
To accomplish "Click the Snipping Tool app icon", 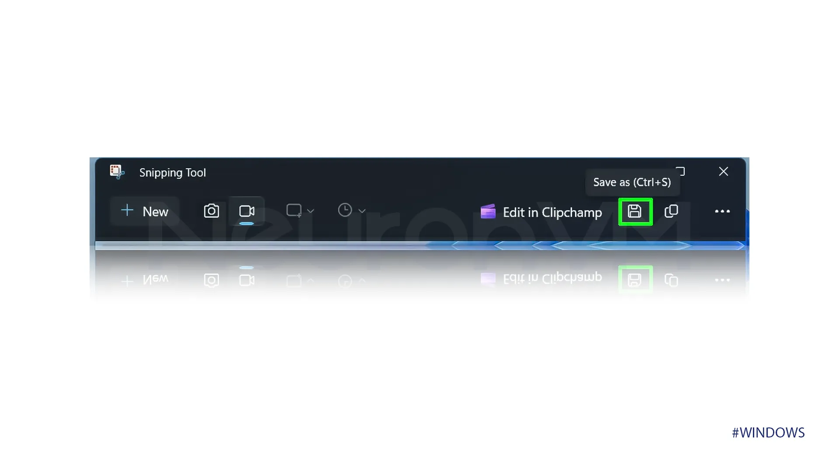I will click(x=116, y=171).
